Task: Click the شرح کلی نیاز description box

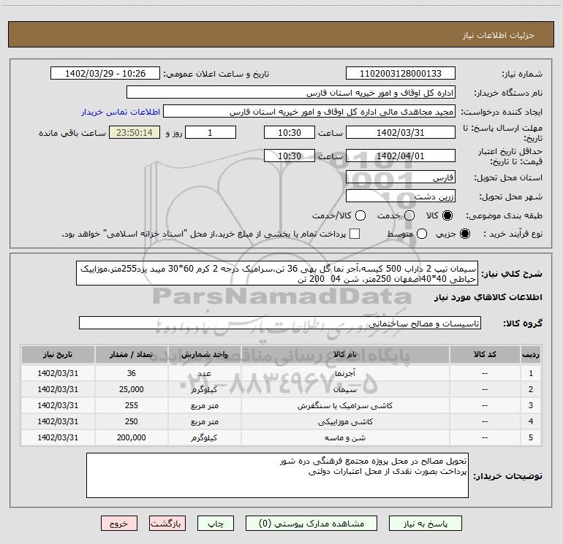Action: point(277,273)
